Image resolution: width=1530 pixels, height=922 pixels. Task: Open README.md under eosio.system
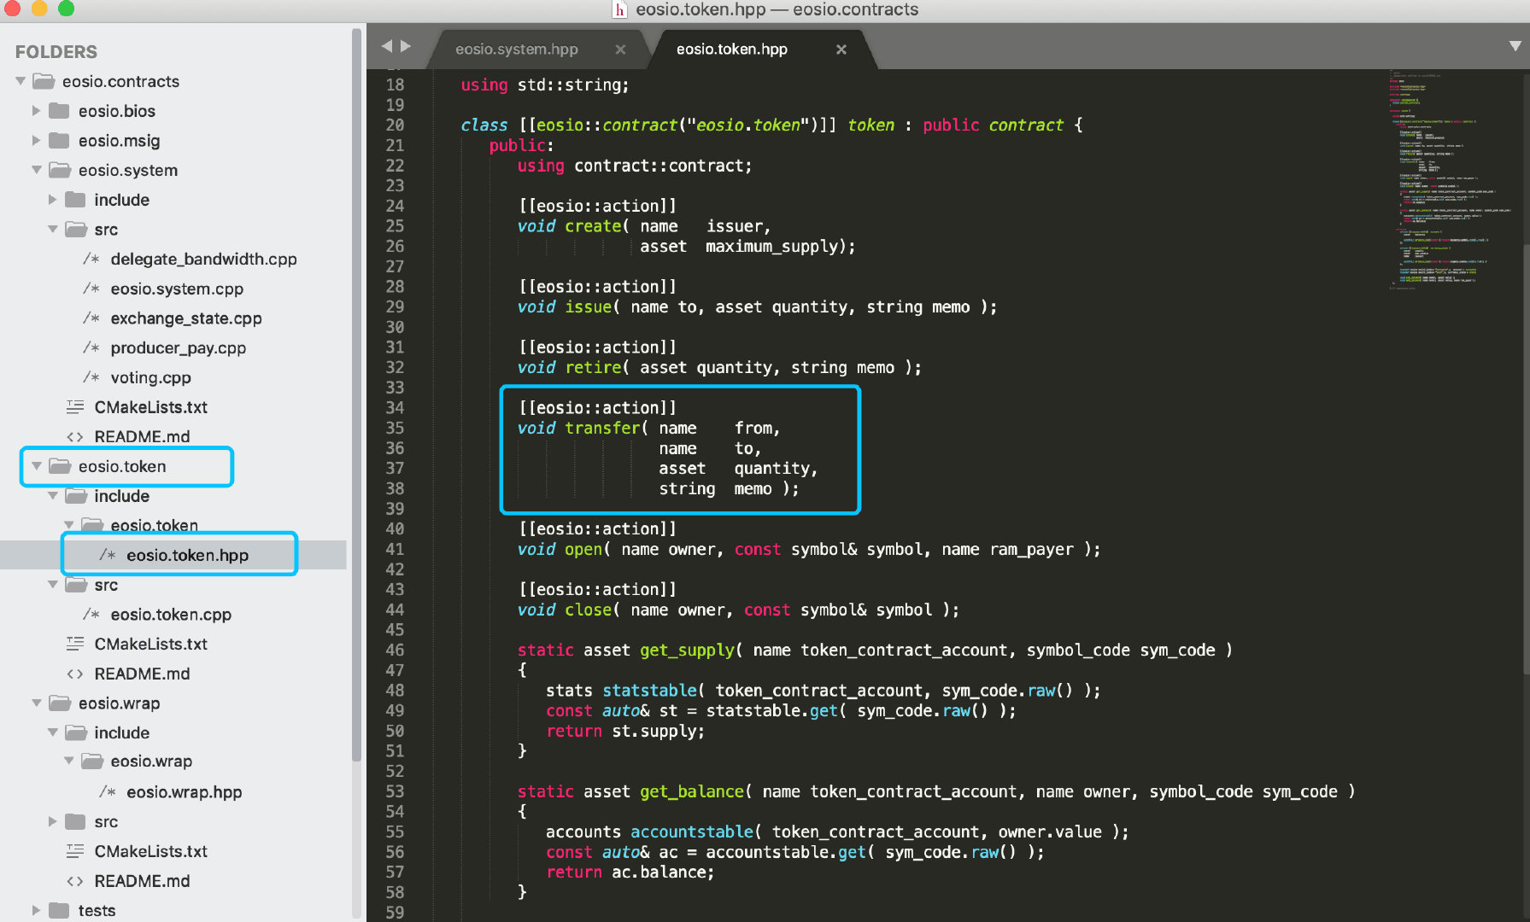coord(142,436)
